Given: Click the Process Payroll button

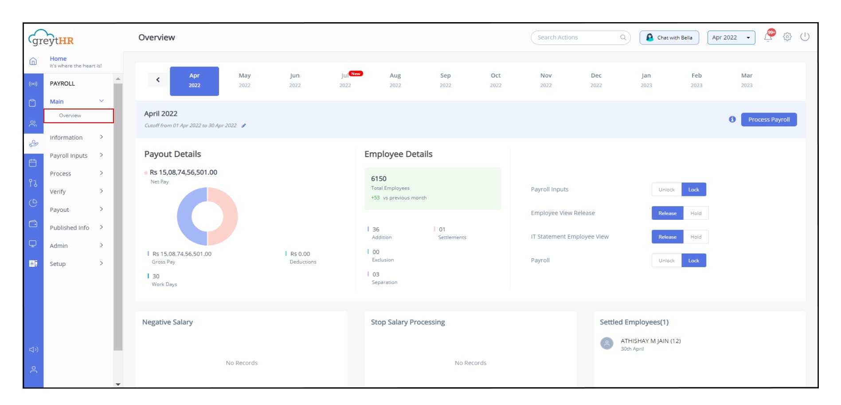Looking at the screenshot, I should point(769,119).
